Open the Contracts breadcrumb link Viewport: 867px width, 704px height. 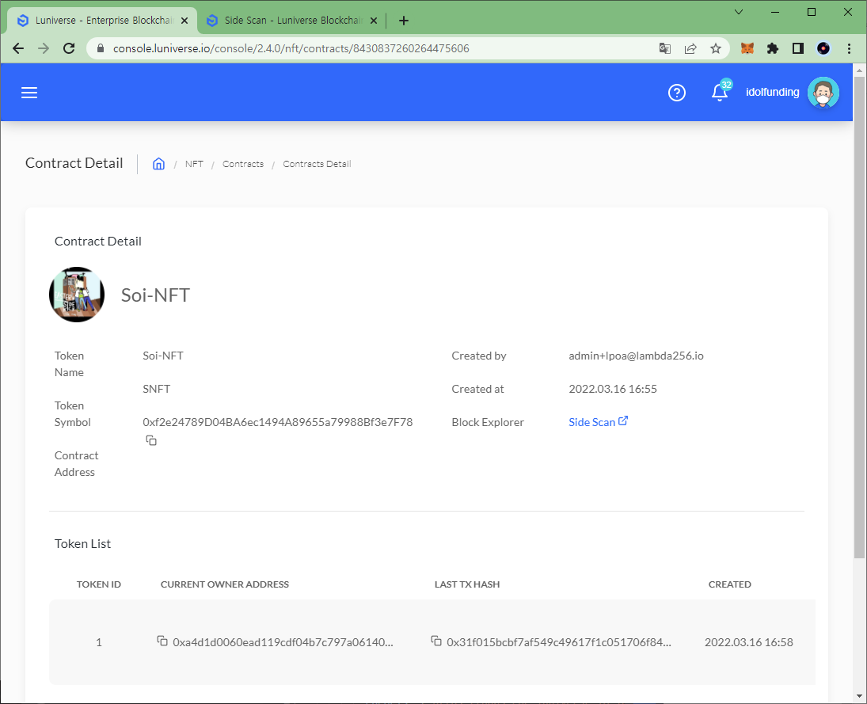243,164
